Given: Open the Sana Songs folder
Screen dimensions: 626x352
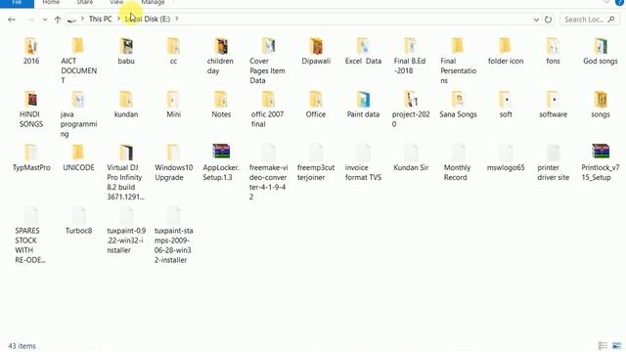Looking at the screenshot, I should click(458, 105).
